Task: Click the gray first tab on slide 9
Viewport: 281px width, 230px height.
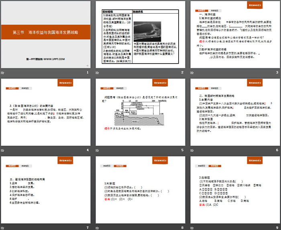Action: (x=202, y=166)
